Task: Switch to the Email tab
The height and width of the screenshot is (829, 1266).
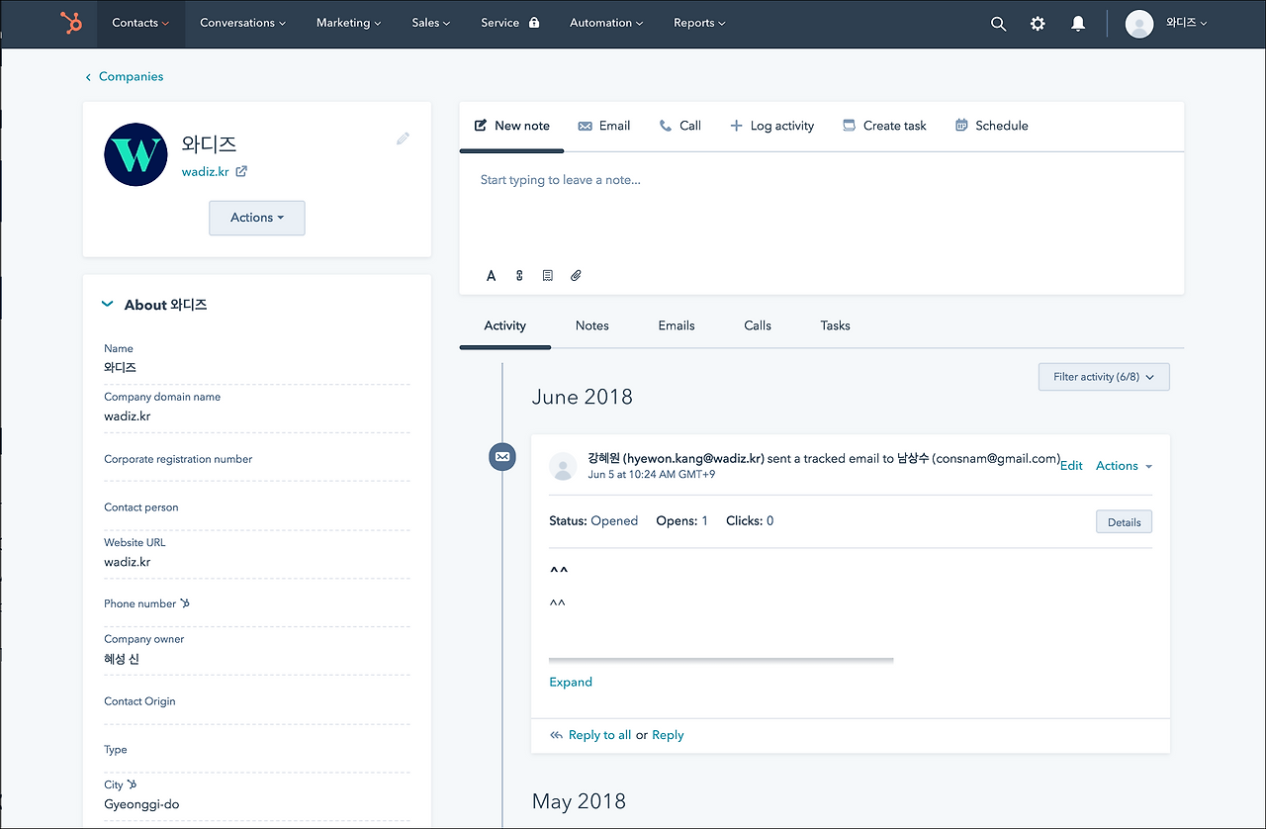Action: [x=604, y=126]
